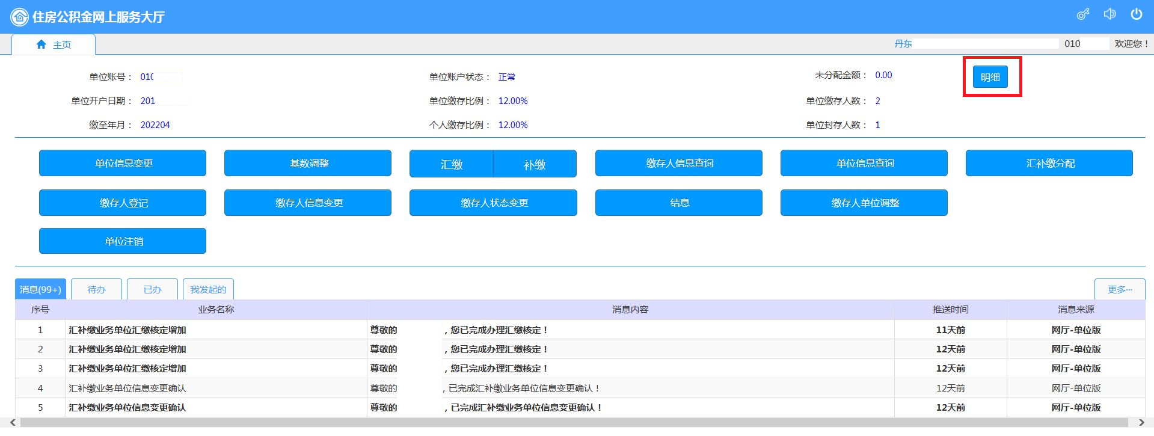Image resolution: width=1154 pixels, height=436 pixels.
Task: Click the 更多... button
Action: click(1120, 289)
